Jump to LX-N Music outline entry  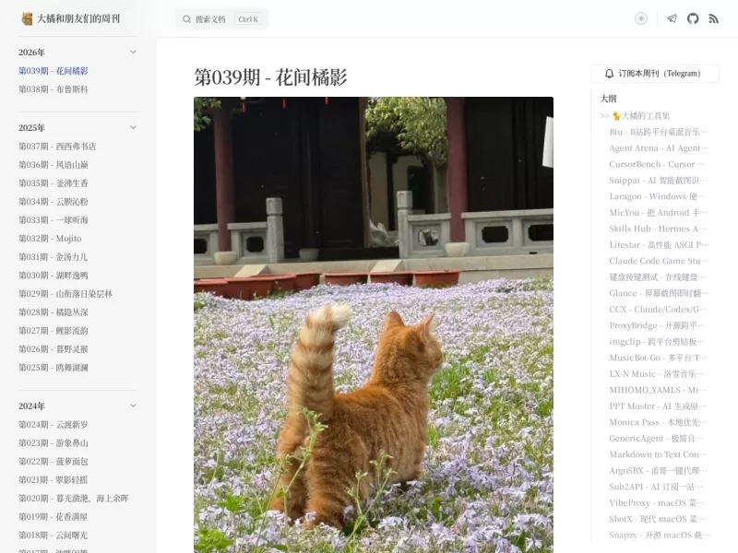click(657, 374)
